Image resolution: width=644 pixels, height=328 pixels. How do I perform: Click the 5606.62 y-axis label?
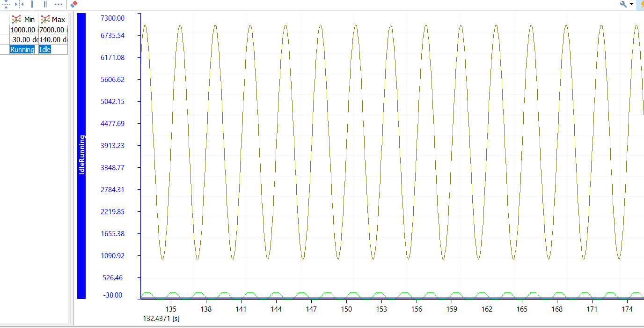click(x=112, y=79)
